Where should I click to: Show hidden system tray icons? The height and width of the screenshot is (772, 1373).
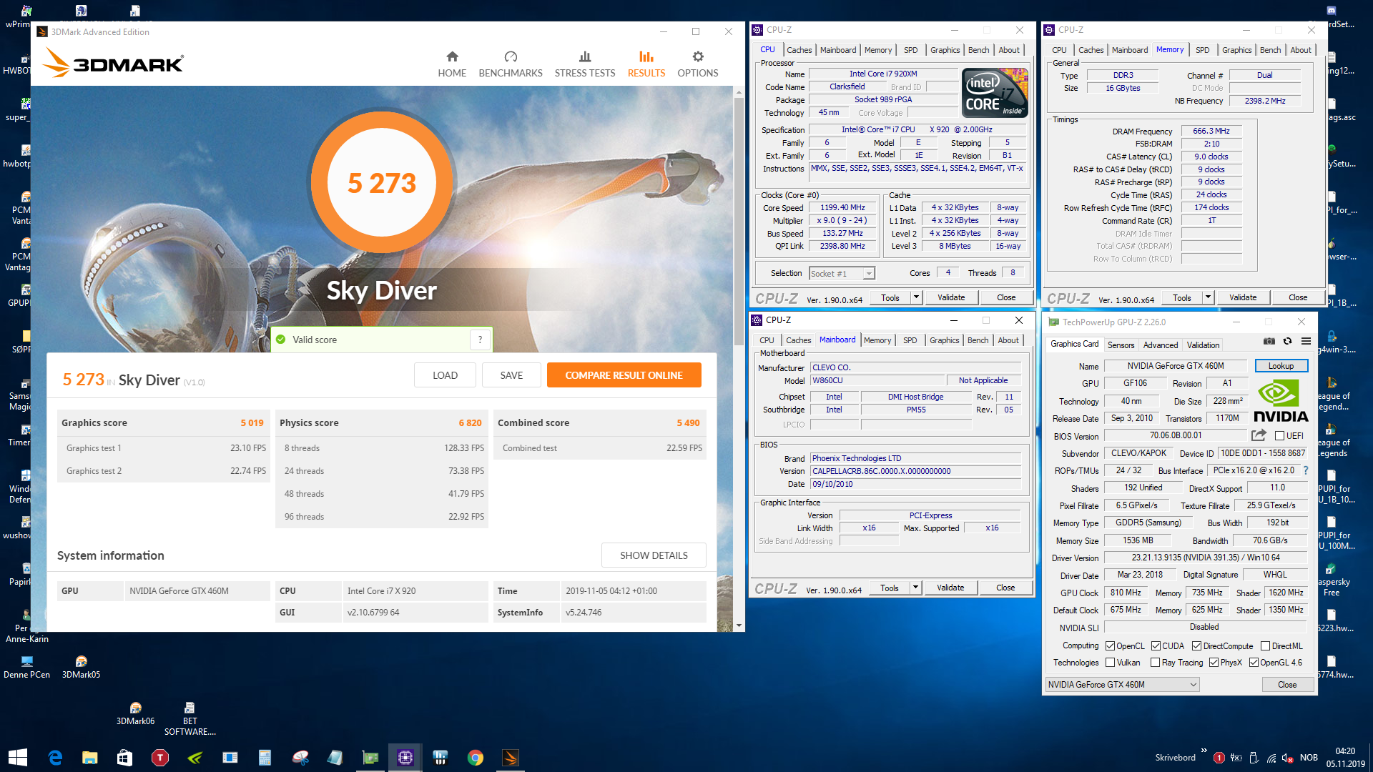pyautogui.click(x=1204, y=751)
